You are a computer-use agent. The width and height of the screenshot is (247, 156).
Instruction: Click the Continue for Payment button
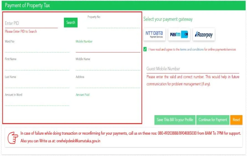coord(213,120)
